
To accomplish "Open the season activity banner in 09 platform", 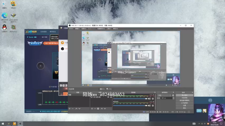I will [x=35, y=43].
